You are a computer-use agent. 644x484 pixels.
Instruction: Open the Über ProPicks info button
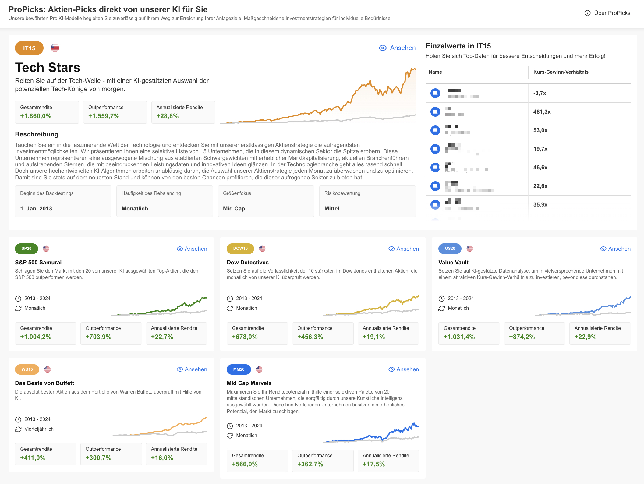pyautogui.click(x=607, y=13)
